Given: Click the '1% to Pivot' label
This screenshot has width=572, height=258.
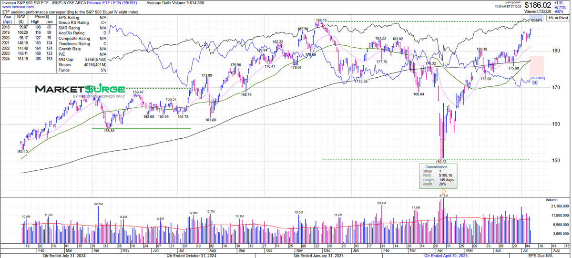Looking at the screenshot, I should click(558, 18).
